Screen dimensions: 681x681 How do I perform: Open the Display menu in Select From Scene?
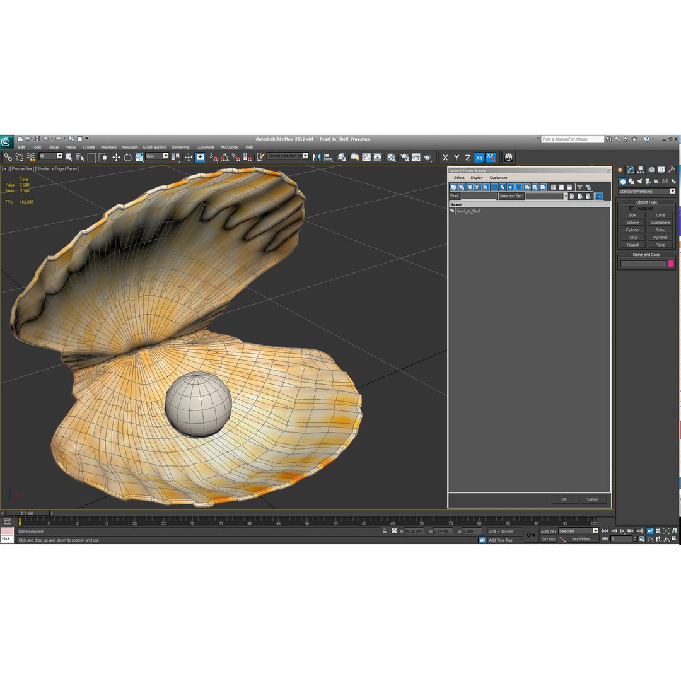click(x=477, y=178)
